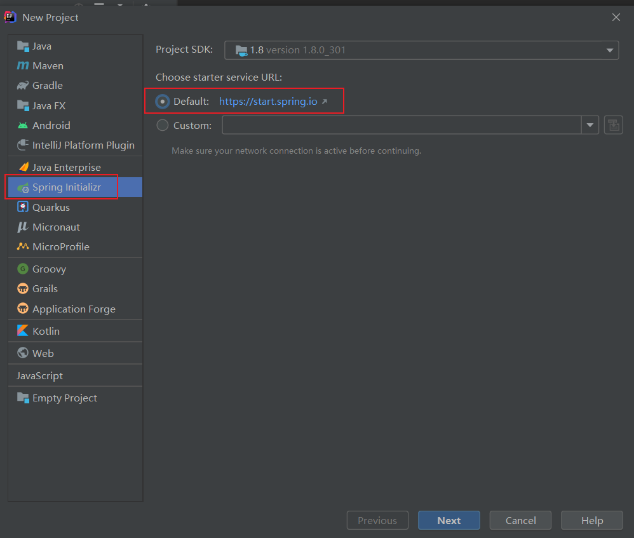Choose Maven project type
The height and width of the screenshot is (538, 634).
point(75,65)
